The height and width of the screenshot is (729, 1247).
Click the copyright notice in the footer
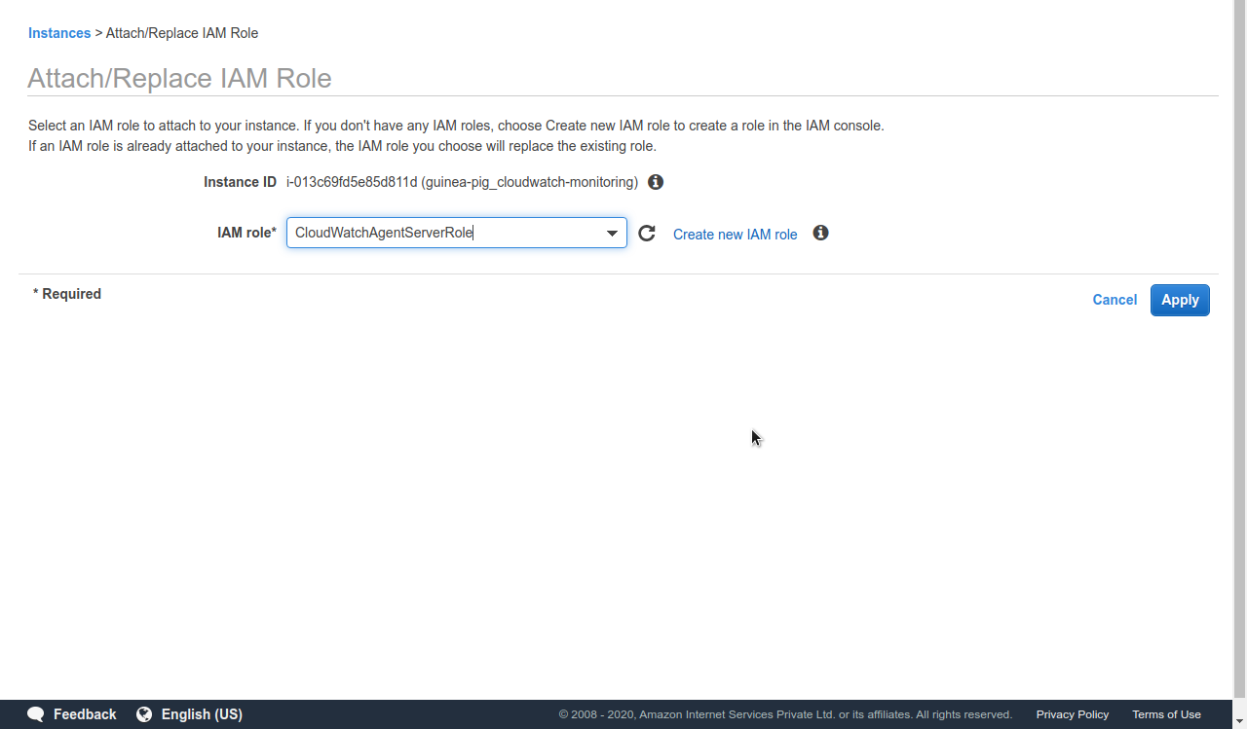[x=785, y=714]
